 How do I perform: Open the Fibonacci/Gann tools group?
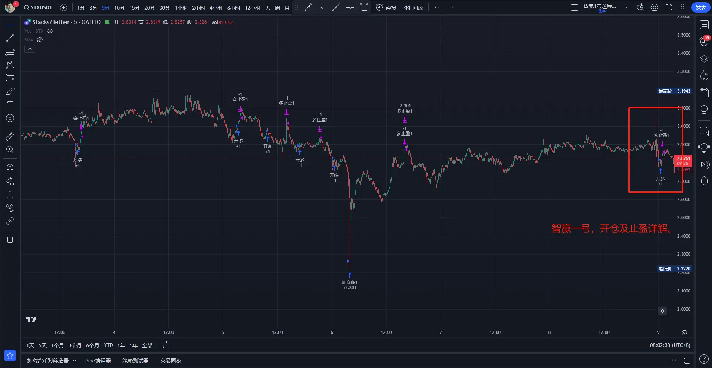pyautogui.click(x=10, y=51)
